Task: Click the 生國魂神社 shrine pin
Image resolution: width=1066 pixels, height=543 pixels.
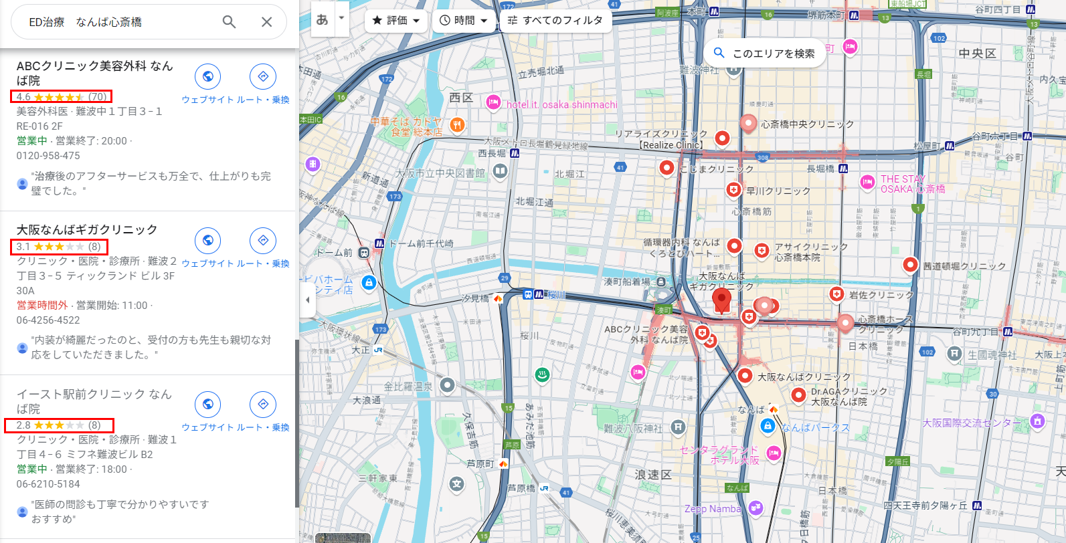Action: click(x=954, y=353)
